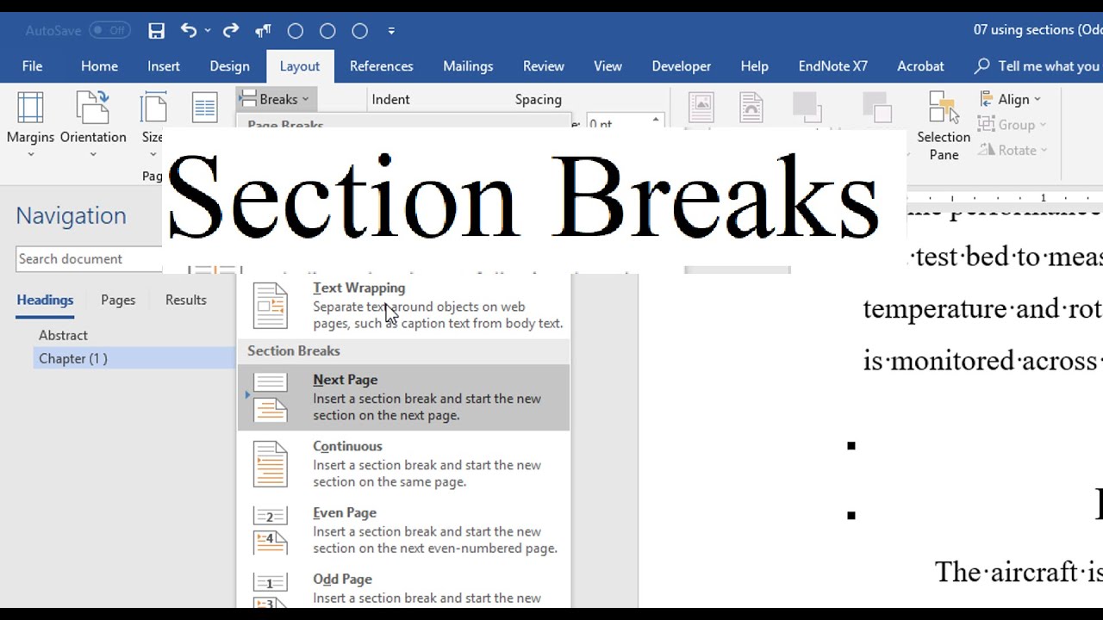This screenshot has width=1103, height=620.
Task: Open the File tab
Action: [32, 66]
